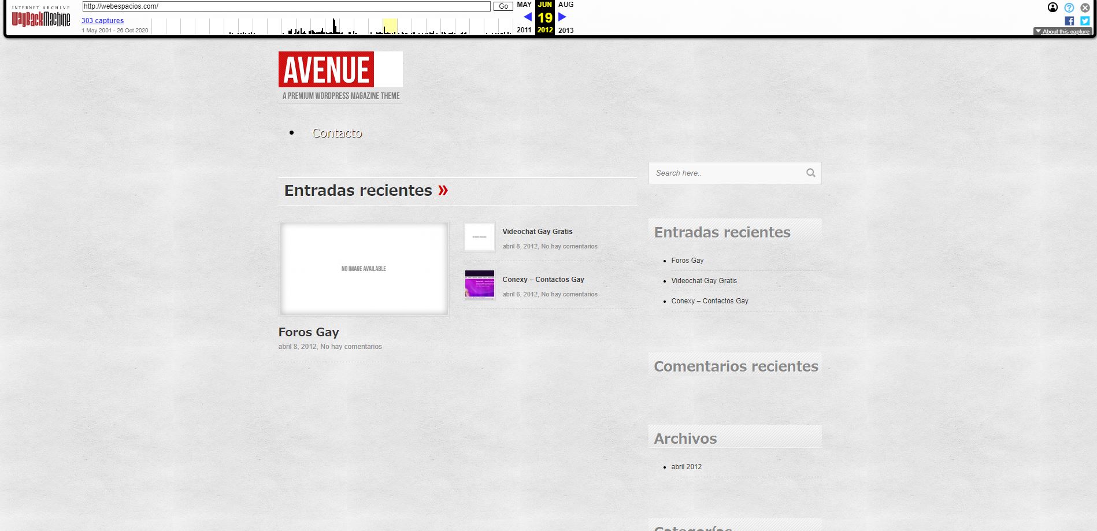Click the Conexy post thumbnail image

coord(480,284)
